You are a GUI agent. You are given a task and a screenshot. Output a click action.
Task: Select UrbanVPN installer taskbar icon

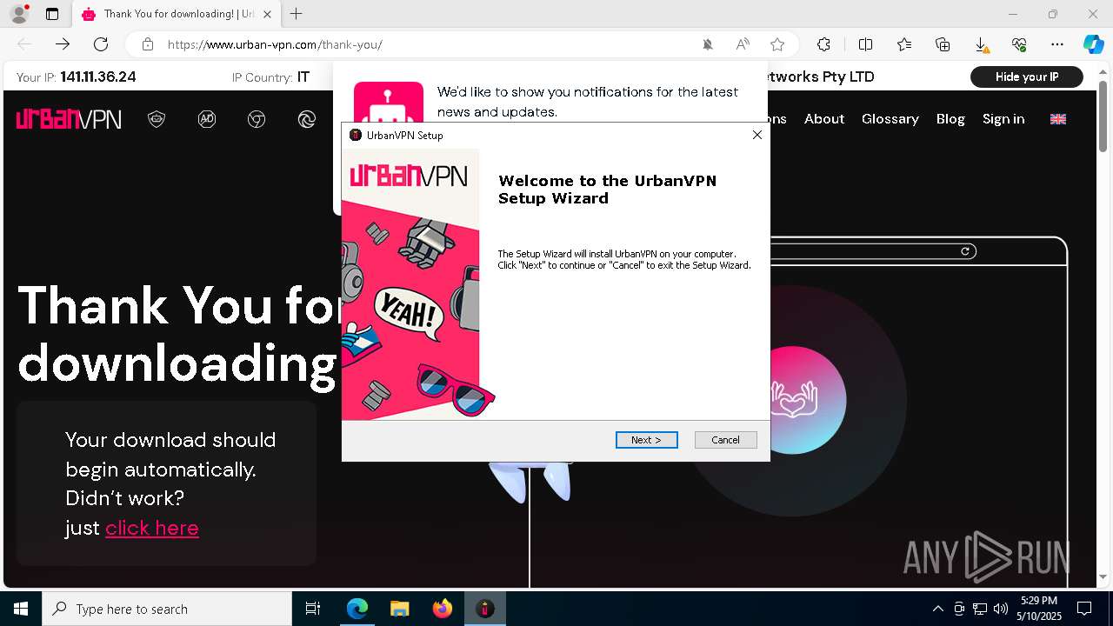[x=485, y=609]
